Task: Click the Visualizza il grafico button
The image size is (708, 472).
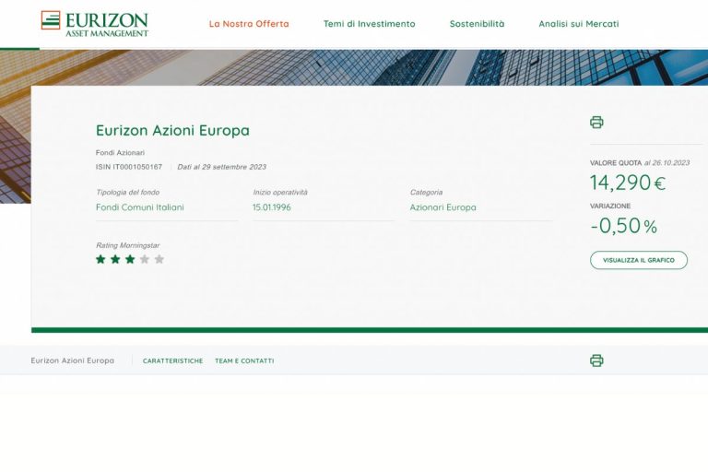Action: 639,260
